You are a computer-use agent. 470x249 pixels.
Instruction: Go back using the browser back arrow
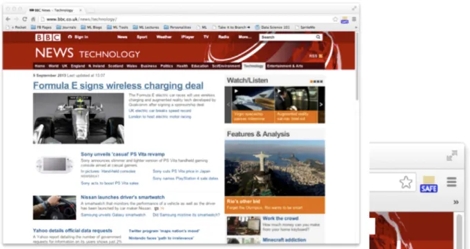8,19
